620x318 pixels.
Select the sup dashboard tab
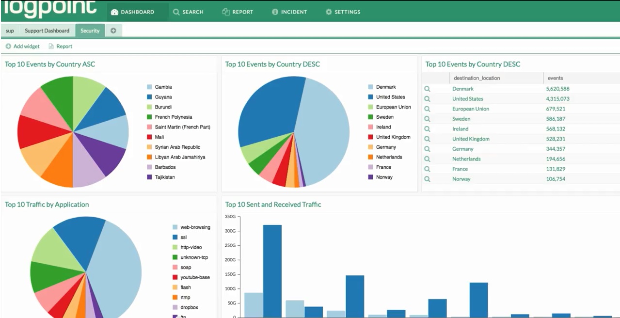pyautogui.click(x=10, y=31)
